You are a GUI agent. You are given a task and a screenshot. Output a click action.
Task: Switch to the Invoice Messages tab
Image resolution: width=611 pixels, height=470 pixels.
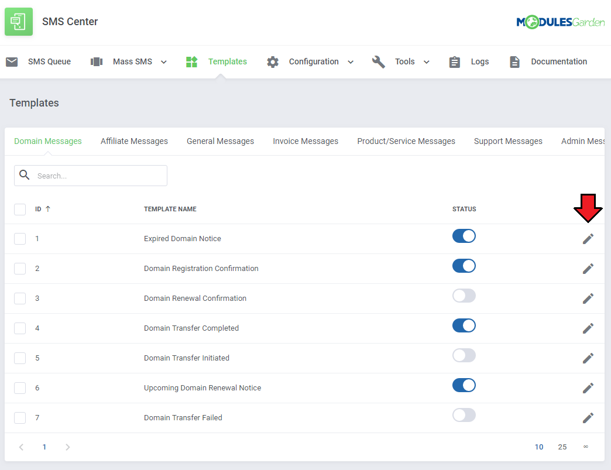305,141
